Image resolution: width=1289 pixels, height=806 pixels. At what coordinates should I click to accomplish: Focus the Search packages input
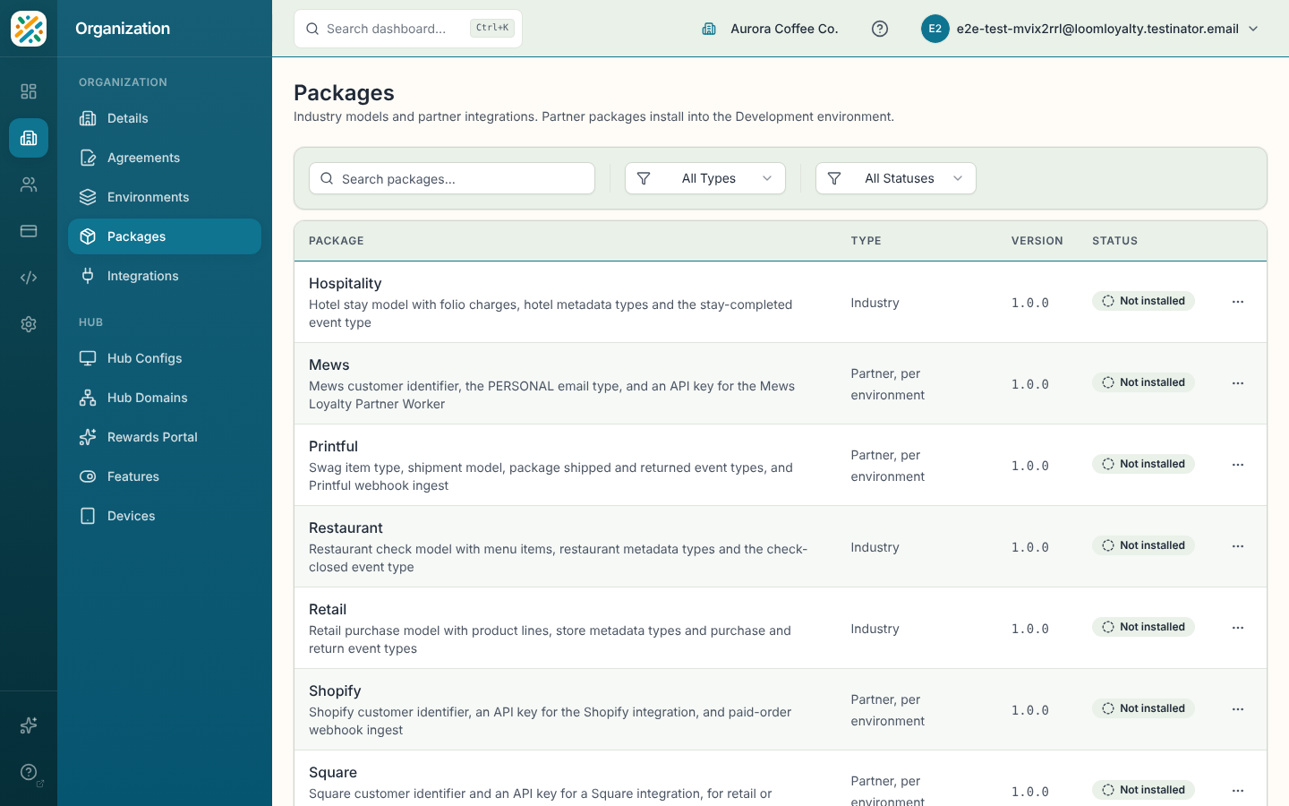click(452, 178)
